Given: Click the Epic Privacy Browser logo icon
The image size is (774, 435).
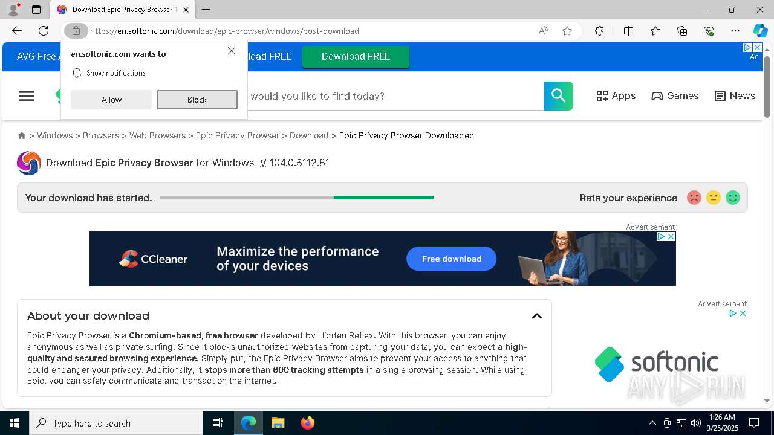Looking at the screenshot, I should pos(29,163).
